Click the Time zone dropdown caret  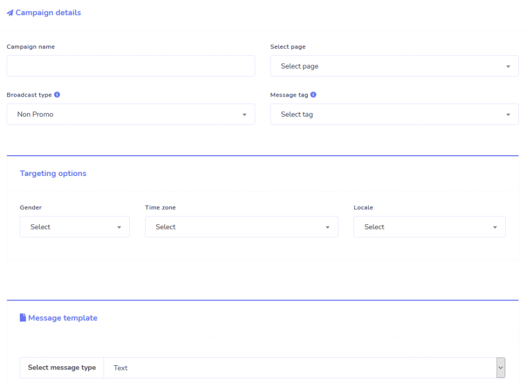coord(328,228)
